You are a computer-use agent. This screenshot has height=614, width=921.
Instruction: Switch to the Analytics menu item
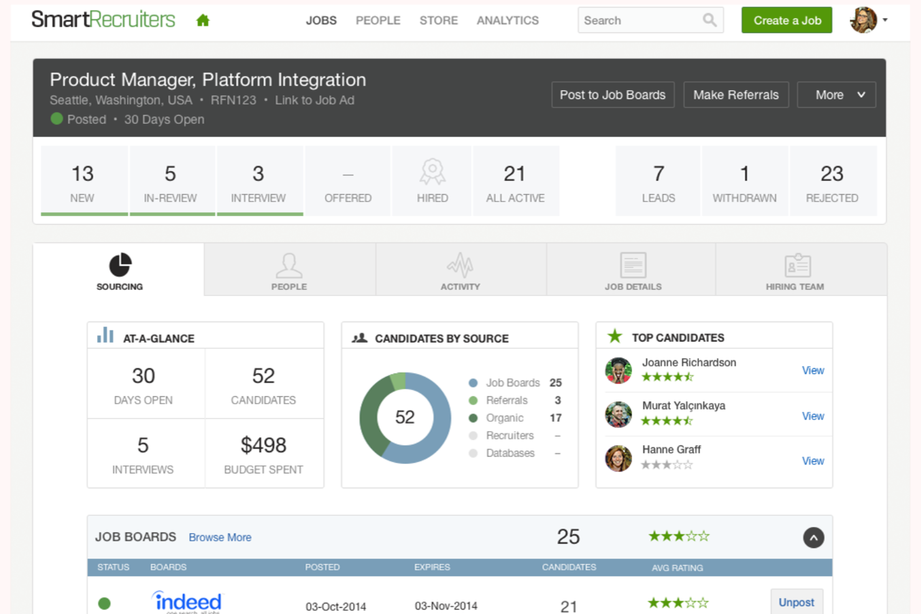[507, 20]
